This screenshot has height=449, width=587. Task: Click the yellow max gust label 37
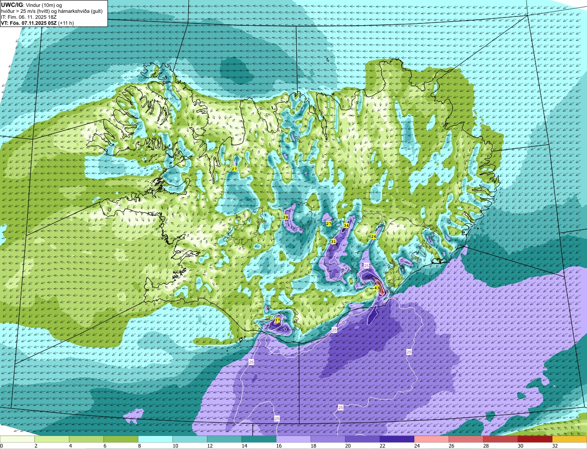277,320
